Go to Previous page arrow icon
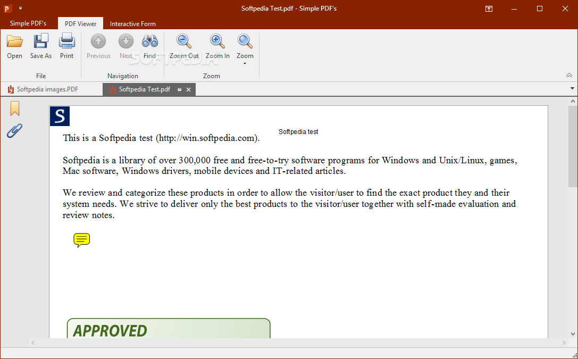The image size is (578, 359). [x=98, y=41]
